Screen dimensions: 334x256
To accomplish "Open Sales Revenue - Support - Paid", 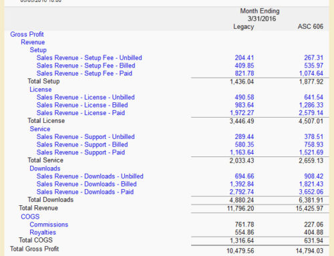I will pyautogui.click(x=81, y=152).
